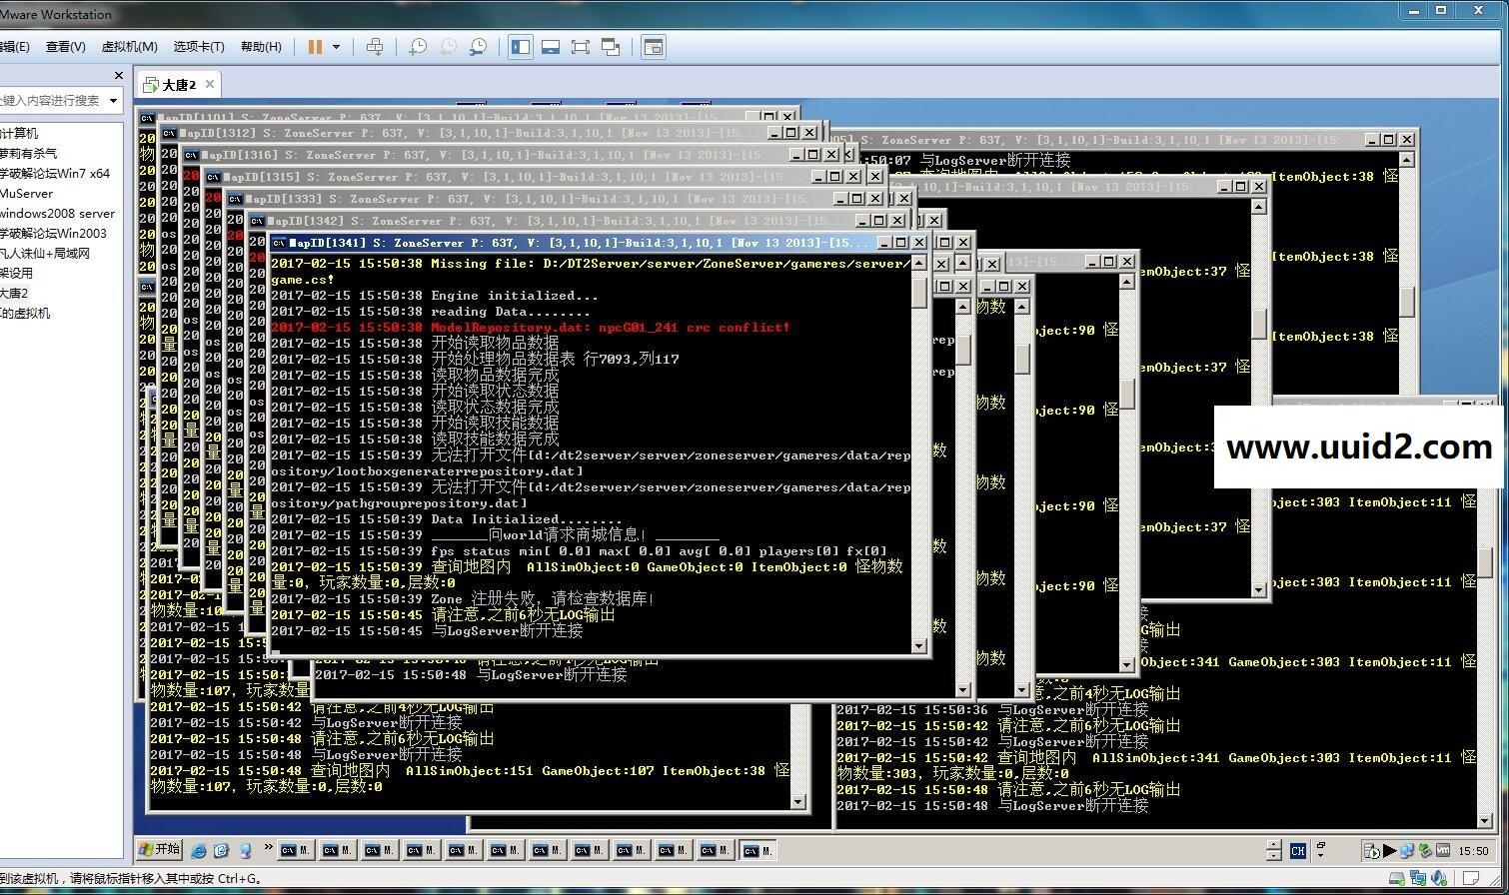Screen dimensions: 1509x895
Task: Toggle the library sidebar view
Action: point(521,47)
